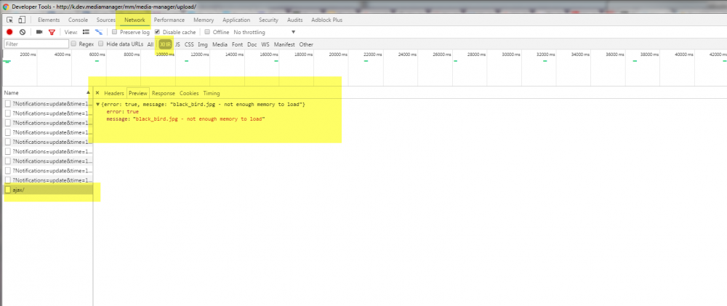727x306 pixels.
Task: Enable the Offline checkbox
Action: click(x=208, y=32)
